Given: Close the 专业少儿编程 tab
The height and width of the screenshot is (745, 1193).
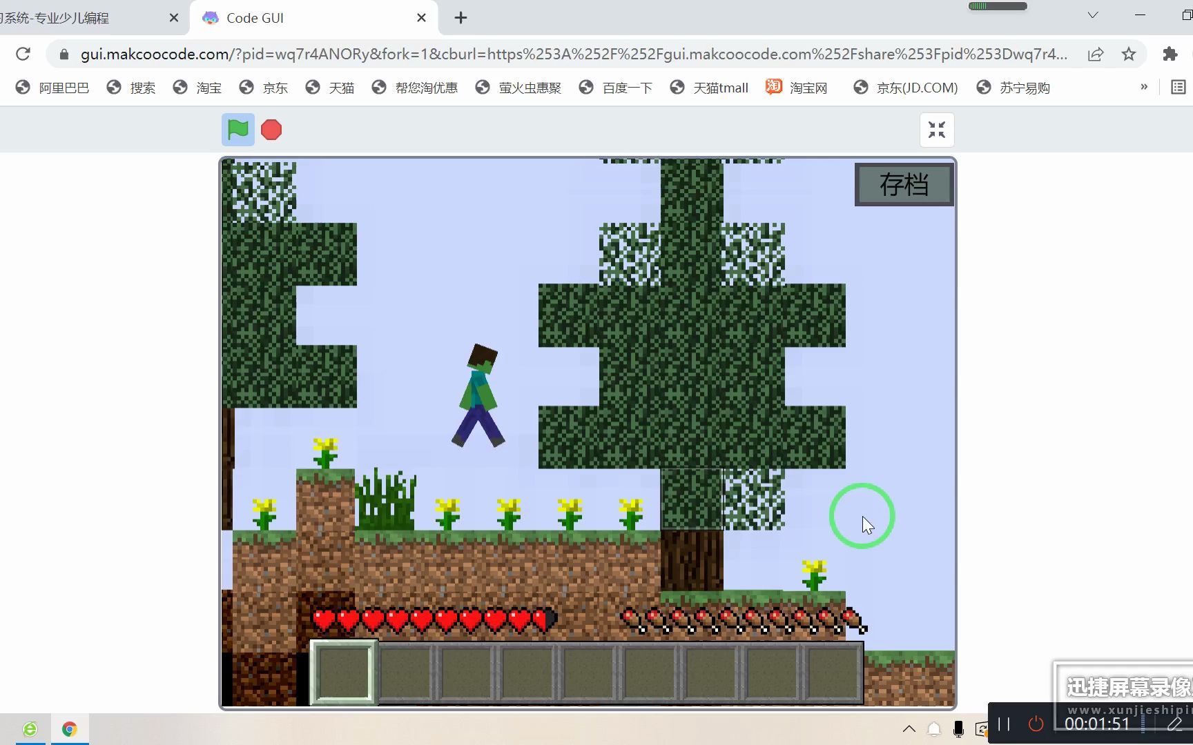Looking at the screenshot, I should click(x=174, y=18).
